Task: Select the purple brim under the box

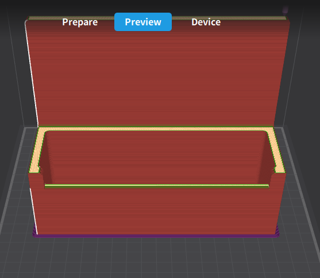Action: (x=155, y=236)
